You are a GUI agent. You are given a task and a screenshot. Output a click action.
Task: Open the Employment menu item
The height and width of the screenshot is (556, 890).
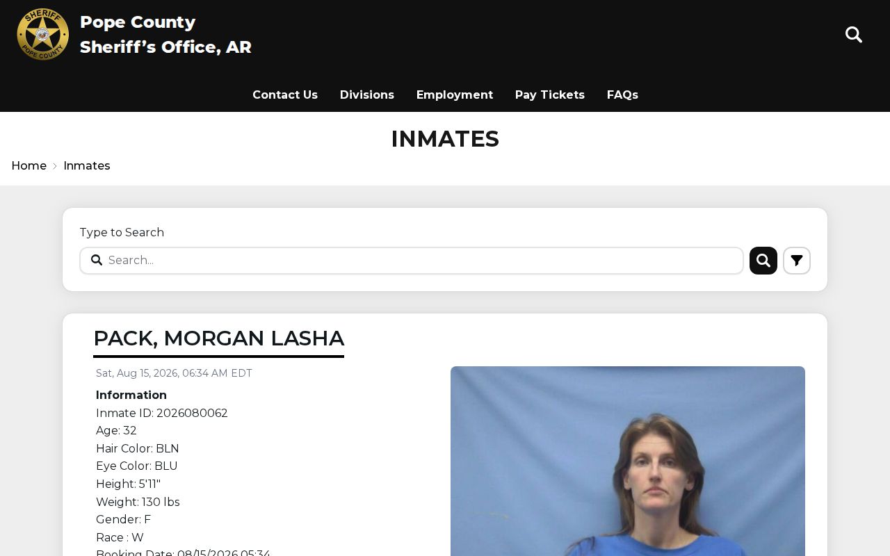pos(455,95)
